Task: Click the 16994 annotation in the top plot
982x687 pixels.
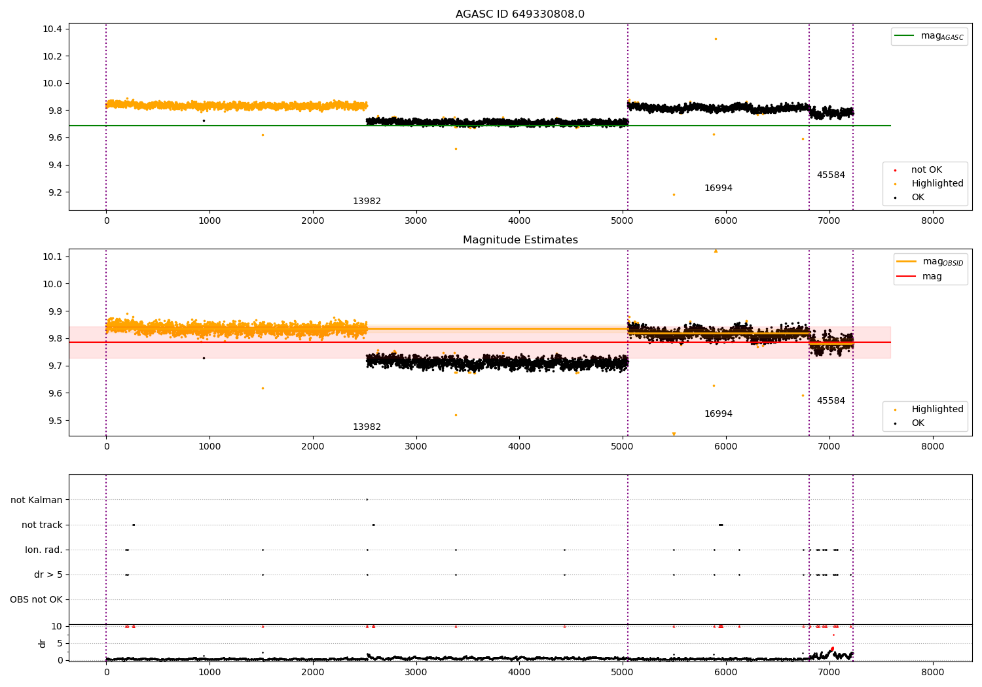Action: tap(718, 188)
